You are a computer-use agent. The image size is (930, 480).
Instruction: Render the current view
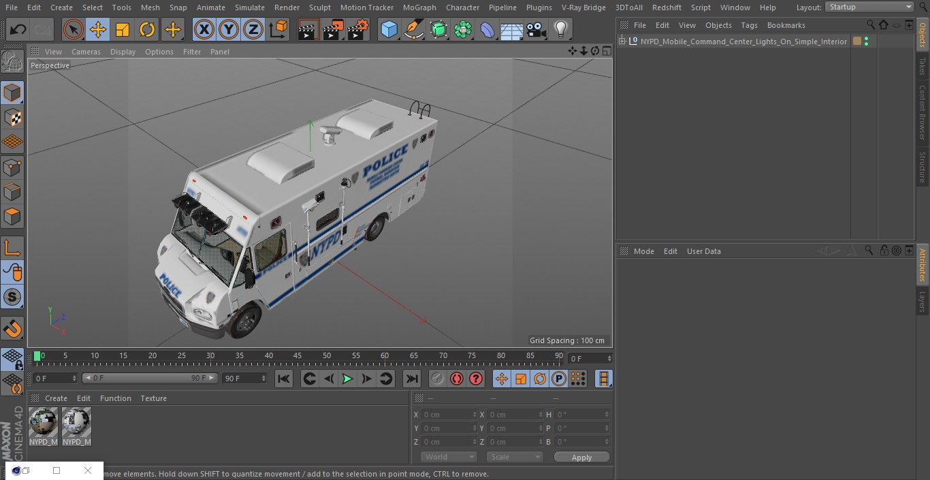pyautogui.click(x=308, y=29)
